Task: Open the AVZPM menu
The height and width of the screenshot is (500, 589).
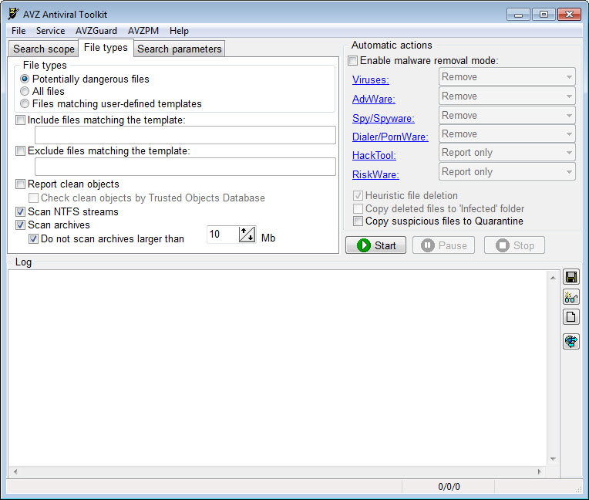Action: (143, 31)
